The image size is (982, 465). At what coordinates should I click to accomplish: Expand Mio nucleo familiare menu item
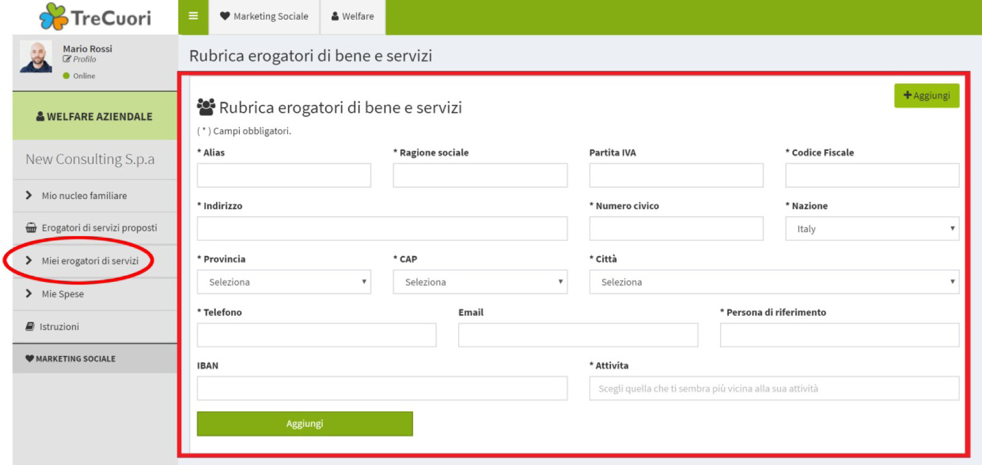coord(95,196)
